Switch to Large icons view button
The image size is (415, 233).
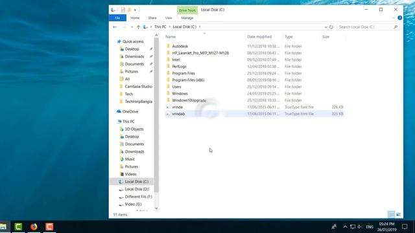click(398, 214)
